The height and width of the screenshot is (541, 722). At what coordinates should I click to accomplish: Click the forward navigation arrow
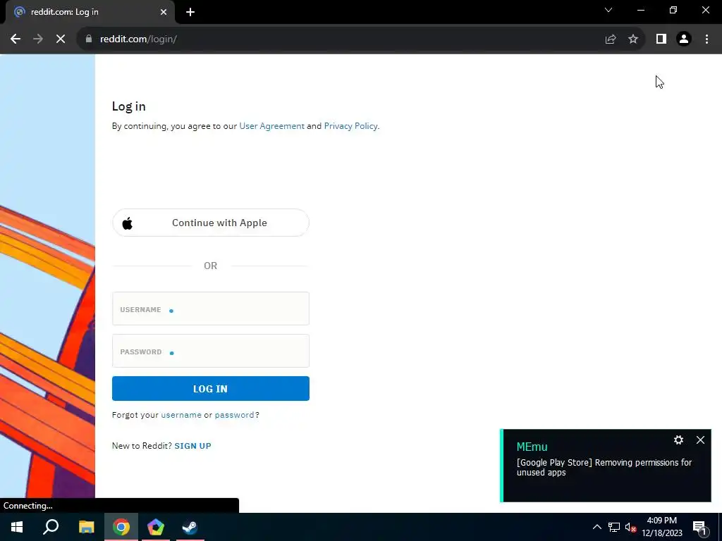pyautogui.click(x=38, y=39)
